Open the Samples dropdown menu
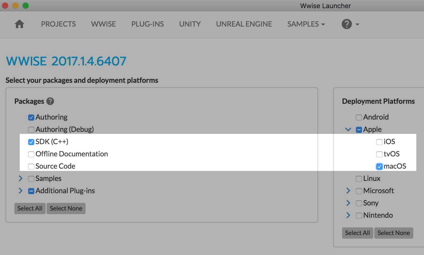 click(x=306, y=24)
